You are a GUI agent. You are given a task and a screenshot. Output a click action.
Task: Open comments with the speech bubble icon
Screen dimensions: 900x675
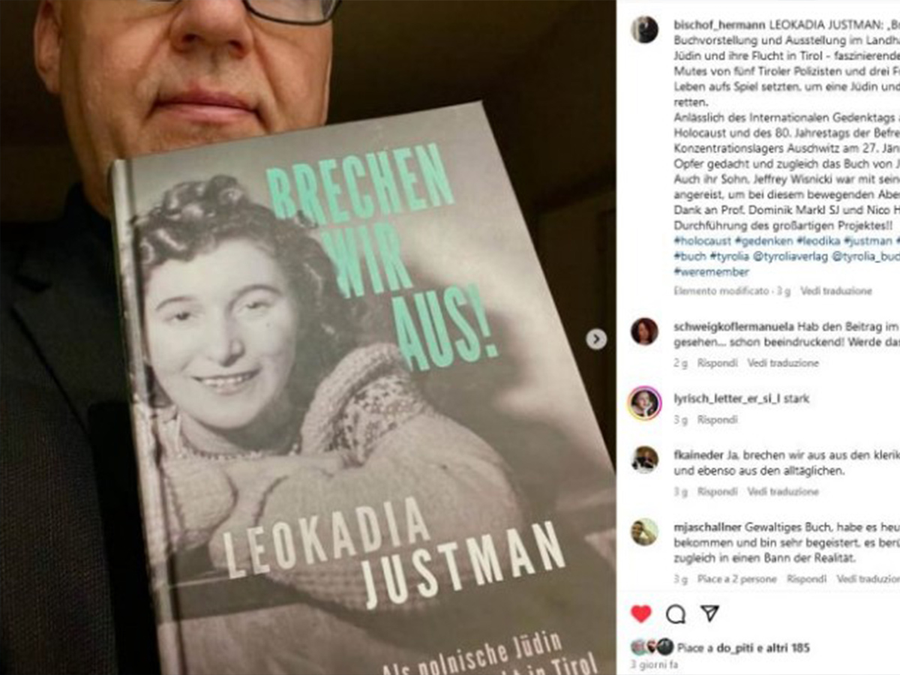[x=676, y=613]
